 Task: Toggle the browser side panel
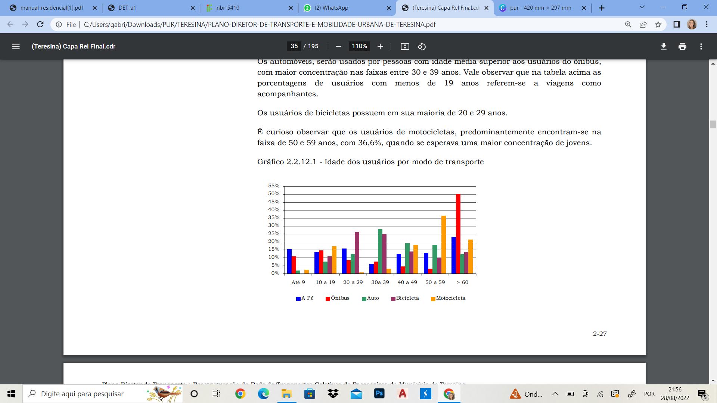(x=676, y=25)
